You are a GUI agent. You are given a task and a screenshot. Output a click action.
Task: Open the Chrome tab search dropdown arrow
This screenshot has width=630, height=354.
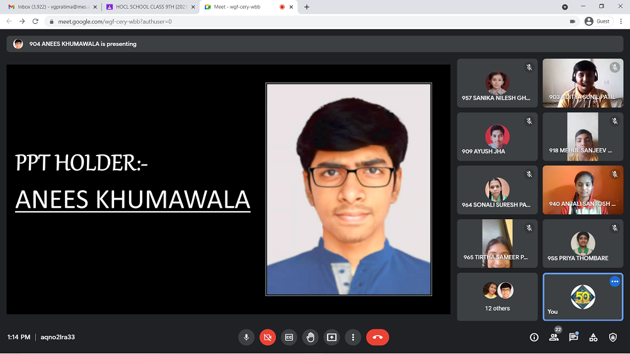pos(564,7)
